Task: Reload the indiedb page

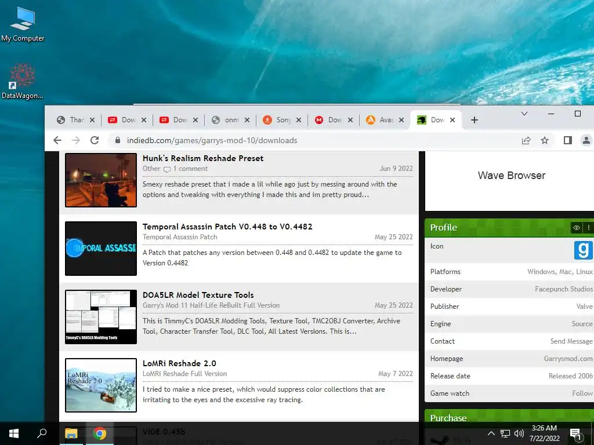Action: tap(95, 140)
